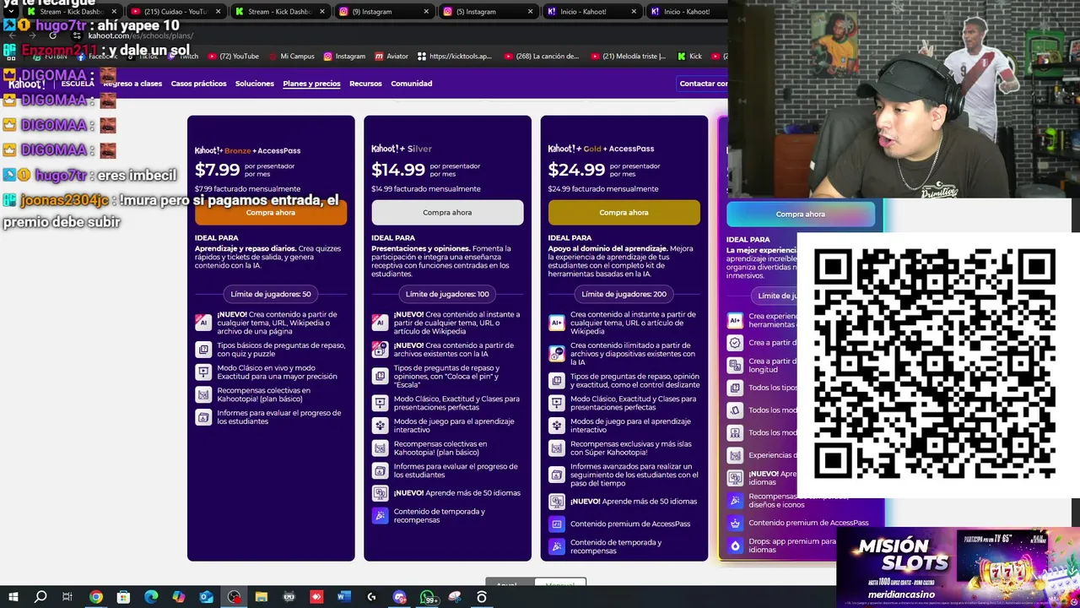Open the (72) YouTube bookmark
This screenshot has height=608, width=1080.
[232, 57]
